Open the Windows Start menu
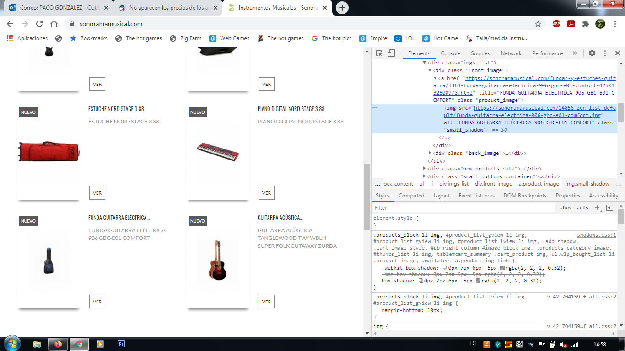625x351 pixels. 12,344
